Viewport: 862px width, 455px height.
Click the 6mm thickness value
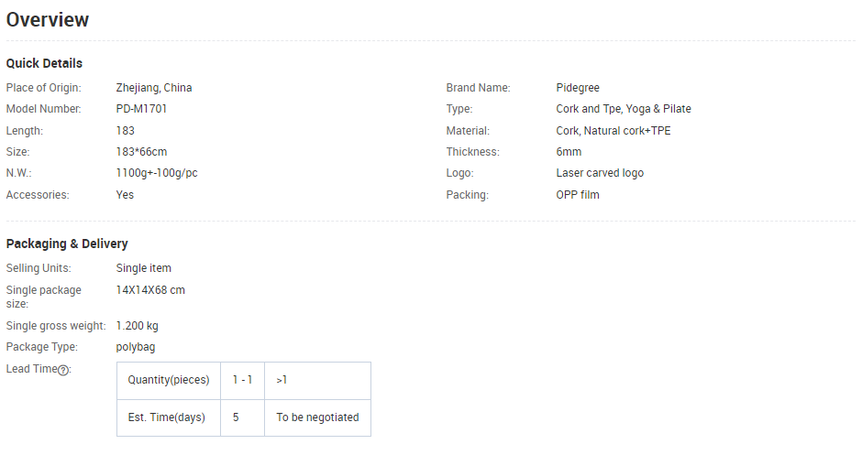pos(569,152)
